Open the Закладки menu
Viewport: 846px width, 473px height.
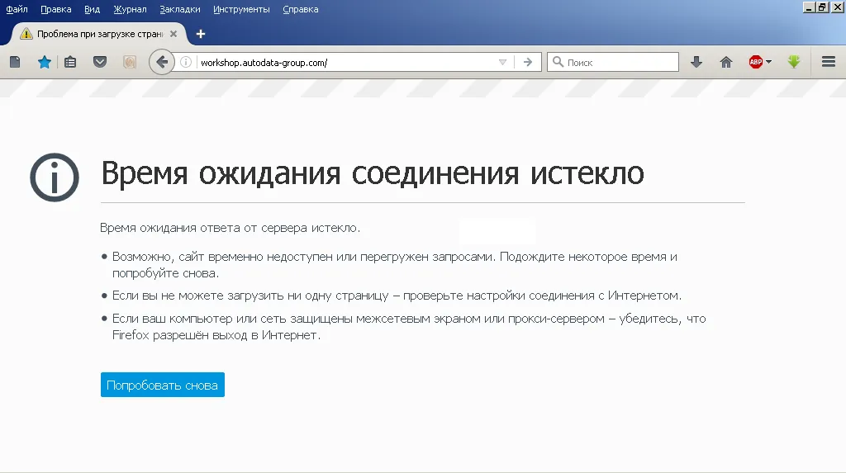[x=179, y=9]
